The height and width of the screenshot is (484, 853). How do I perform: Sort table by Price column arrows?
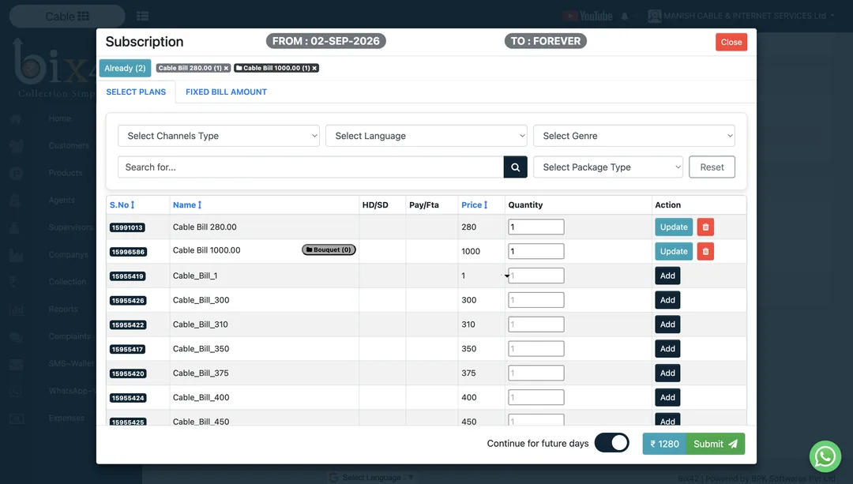pyautogui.click(x=486, y=205)
